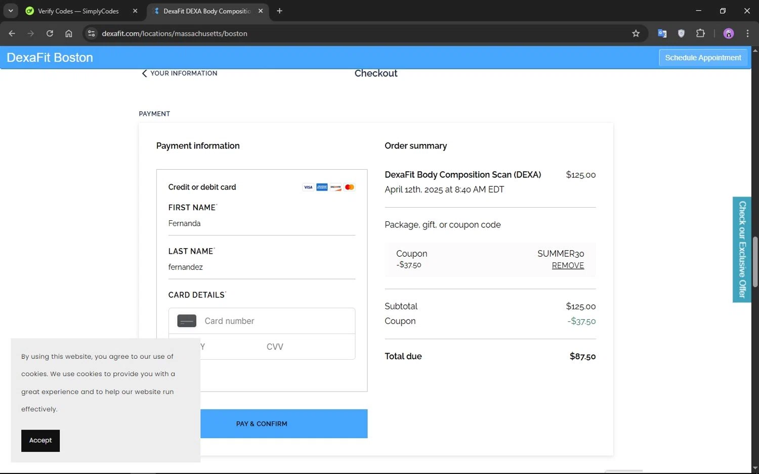Click the Checkout heading
The height and width of the screenshot is (474, 759).
[x=376, y=73]
